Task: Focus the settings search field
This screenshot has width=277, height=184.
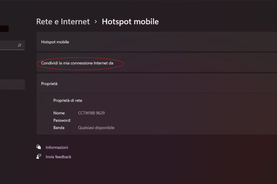Action: click(x=8, y=45)
